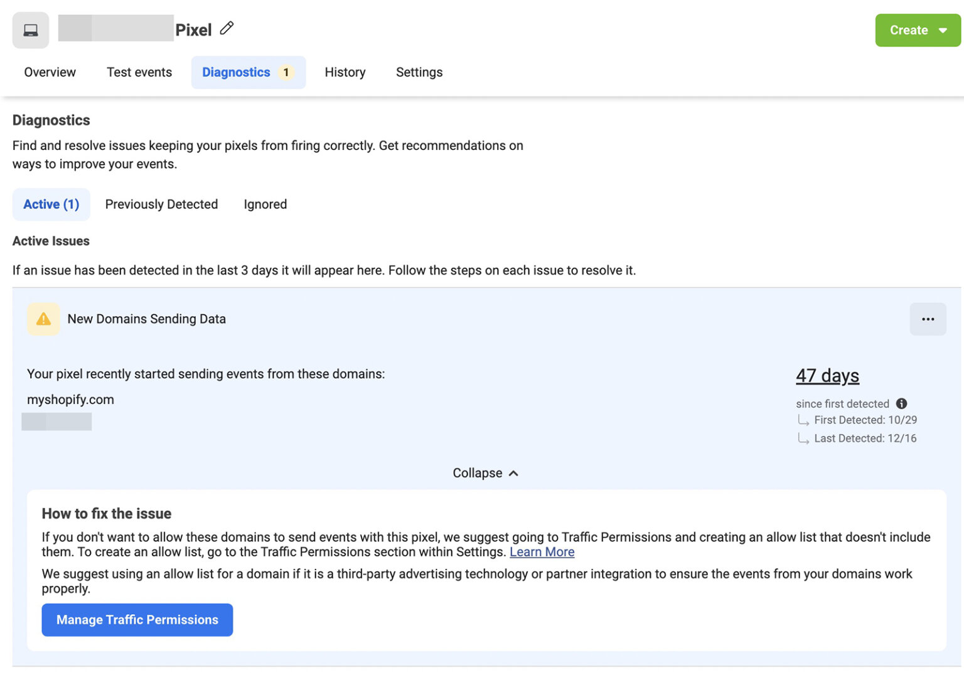
Task: Click the underlined '47 days' link
Action: (827, 375)
